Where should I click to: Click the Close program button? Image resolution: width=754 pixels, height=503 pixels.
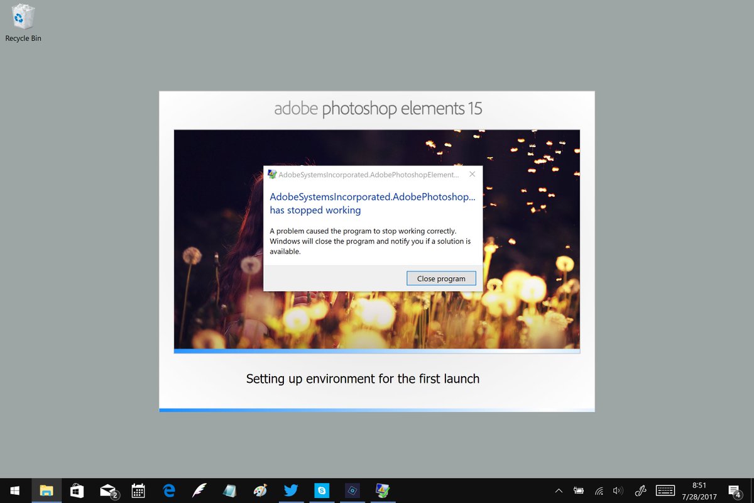click(x=441, y=278)
